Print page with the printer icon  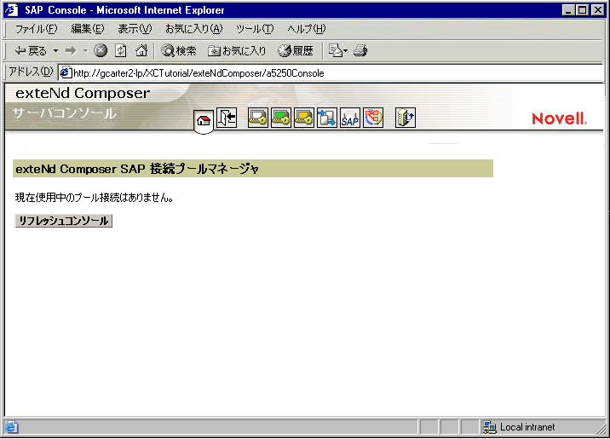pyautogui.click(x=360, y=50)
